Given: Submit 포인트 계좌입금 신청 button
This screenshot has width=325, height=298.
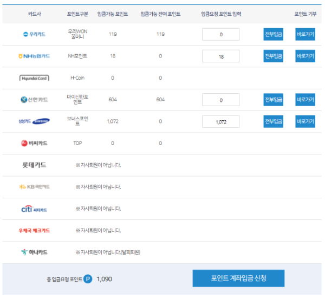Looking at the screenshot, I should (238, 278).
